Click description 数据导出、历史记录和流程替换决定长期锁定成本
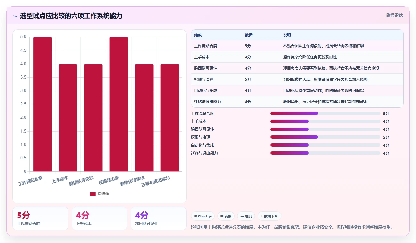 [325, 102]
